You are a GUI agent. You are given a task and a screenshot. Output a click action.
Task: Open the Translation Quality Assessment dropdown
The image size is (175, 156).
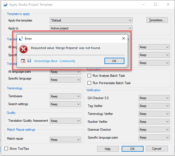[65, 121]
